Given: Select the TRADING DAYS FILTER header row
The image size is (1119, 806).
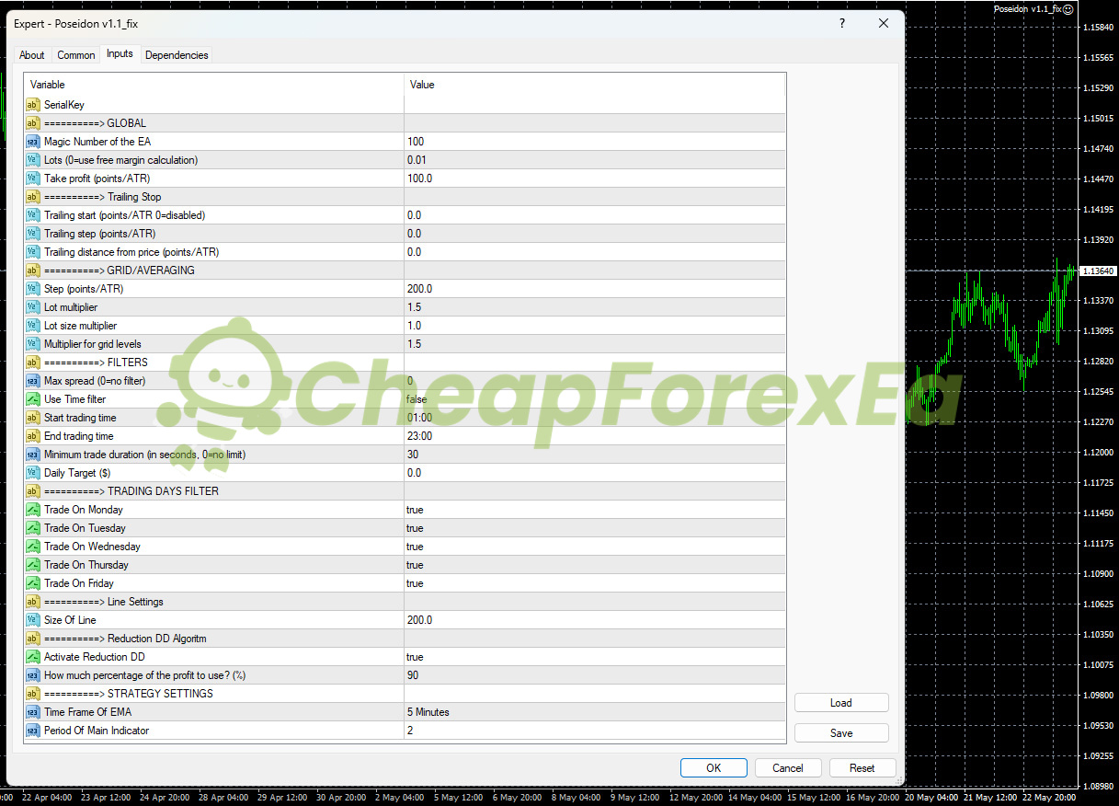Looking at the screenshot, I should 405,491.
